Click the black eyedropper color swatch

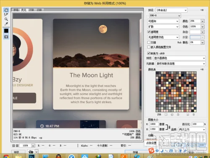(x=6, y=31)
